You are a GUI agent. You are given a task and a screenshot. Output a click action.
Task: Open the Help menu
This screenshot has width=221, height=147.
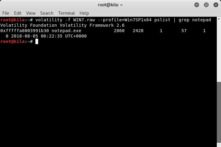[84, 13]
